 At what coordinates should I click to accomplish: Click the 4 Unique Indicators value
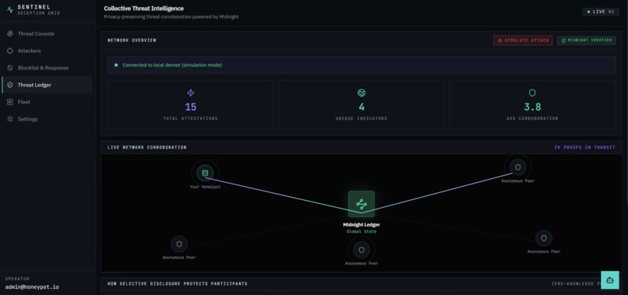click(362, 107)
